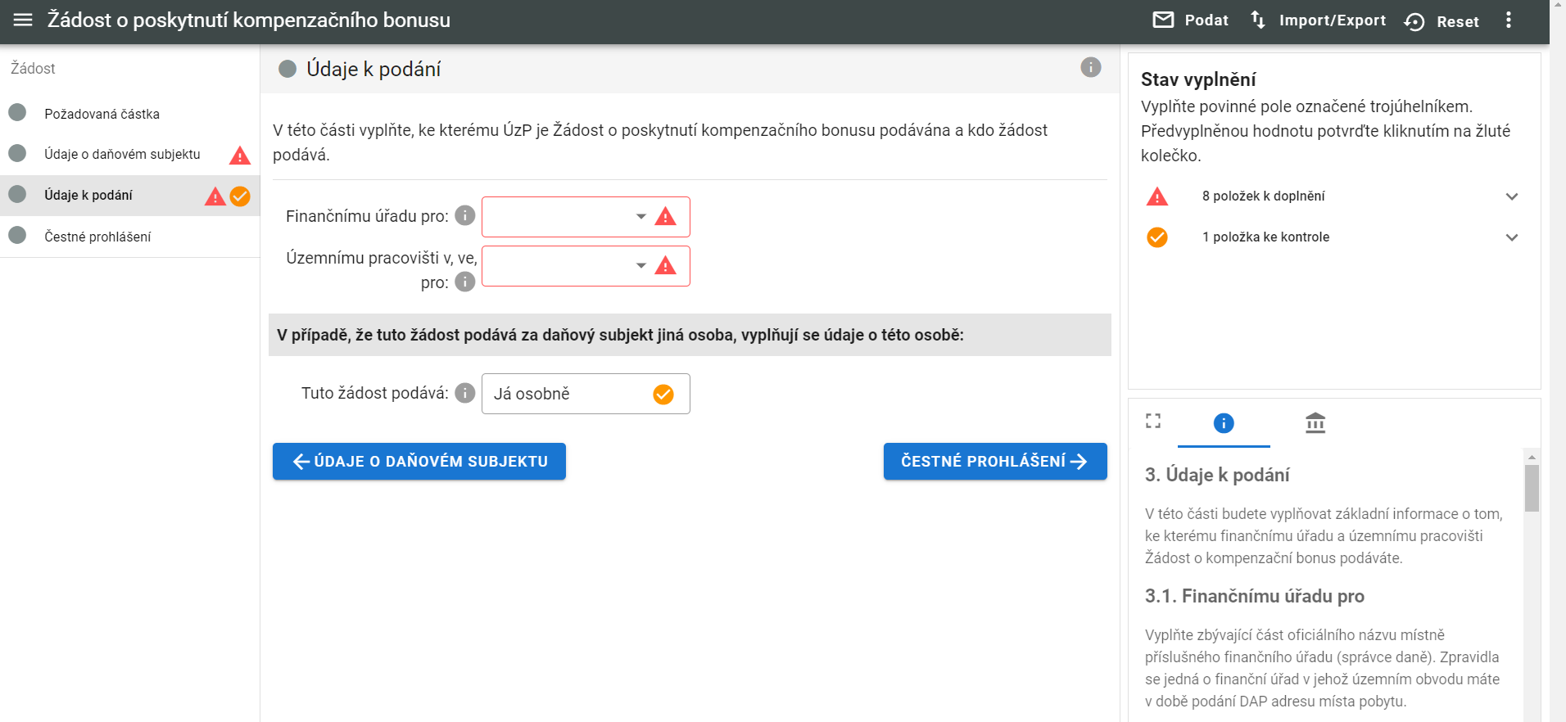Screen dimensions: 1566x722
Task: Go to Požadovaná částka section
Action: point(102,114)
